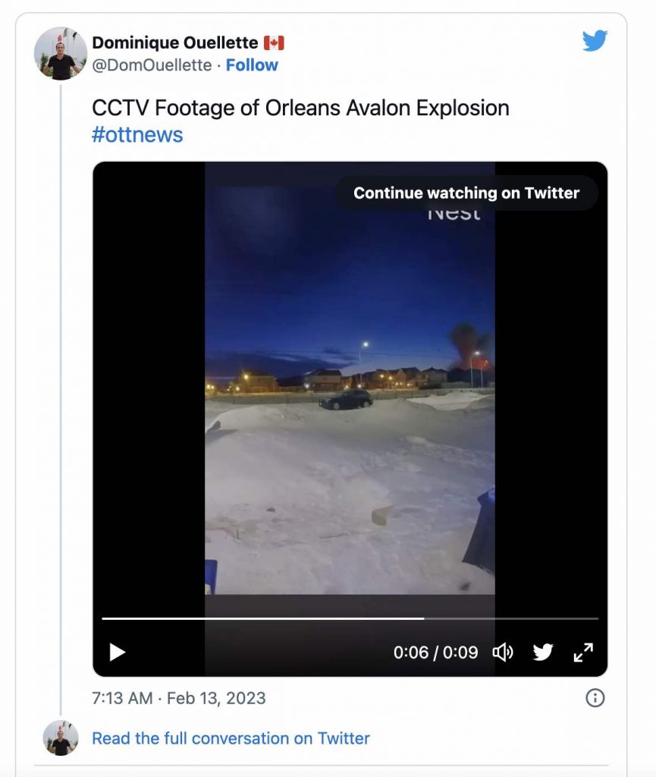Read the full conversation on Twitter
Screen dimensions: 656x777
[231, 738]
